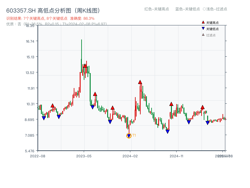The height and width of the screenshot is (188, 250).
Task: Select the blue 关键低点 triangle legend icon
Action: (x=203, y=28)
